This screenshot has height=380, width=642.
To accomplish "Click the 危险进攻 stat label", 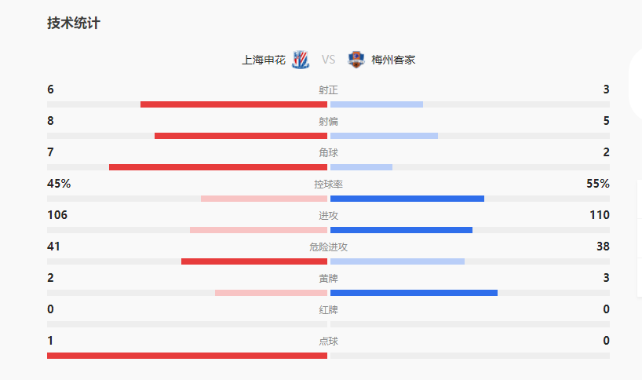I will pyautogui.click(x=329, y=247).
